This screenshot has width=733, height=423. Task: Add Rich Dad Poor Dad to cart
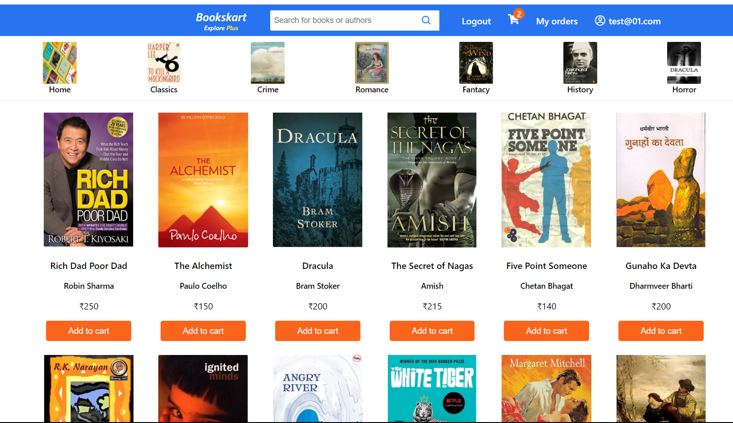click(88, 331)
